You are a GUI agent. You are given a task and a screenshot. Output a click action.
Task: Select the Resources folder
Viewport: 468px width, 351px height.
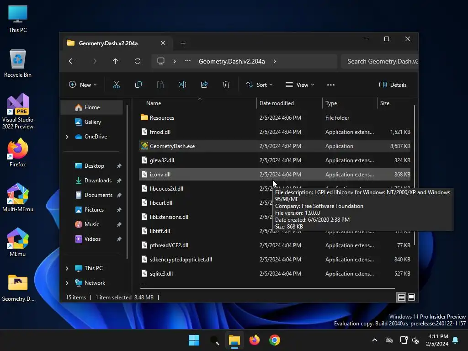[275, 118]
